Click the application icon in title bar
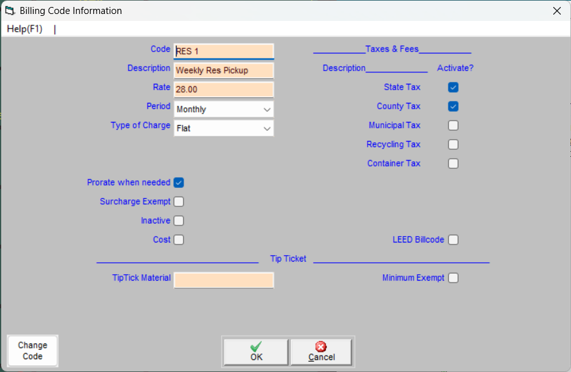Viewport: 571px width, 372px height. pos(10,10)
